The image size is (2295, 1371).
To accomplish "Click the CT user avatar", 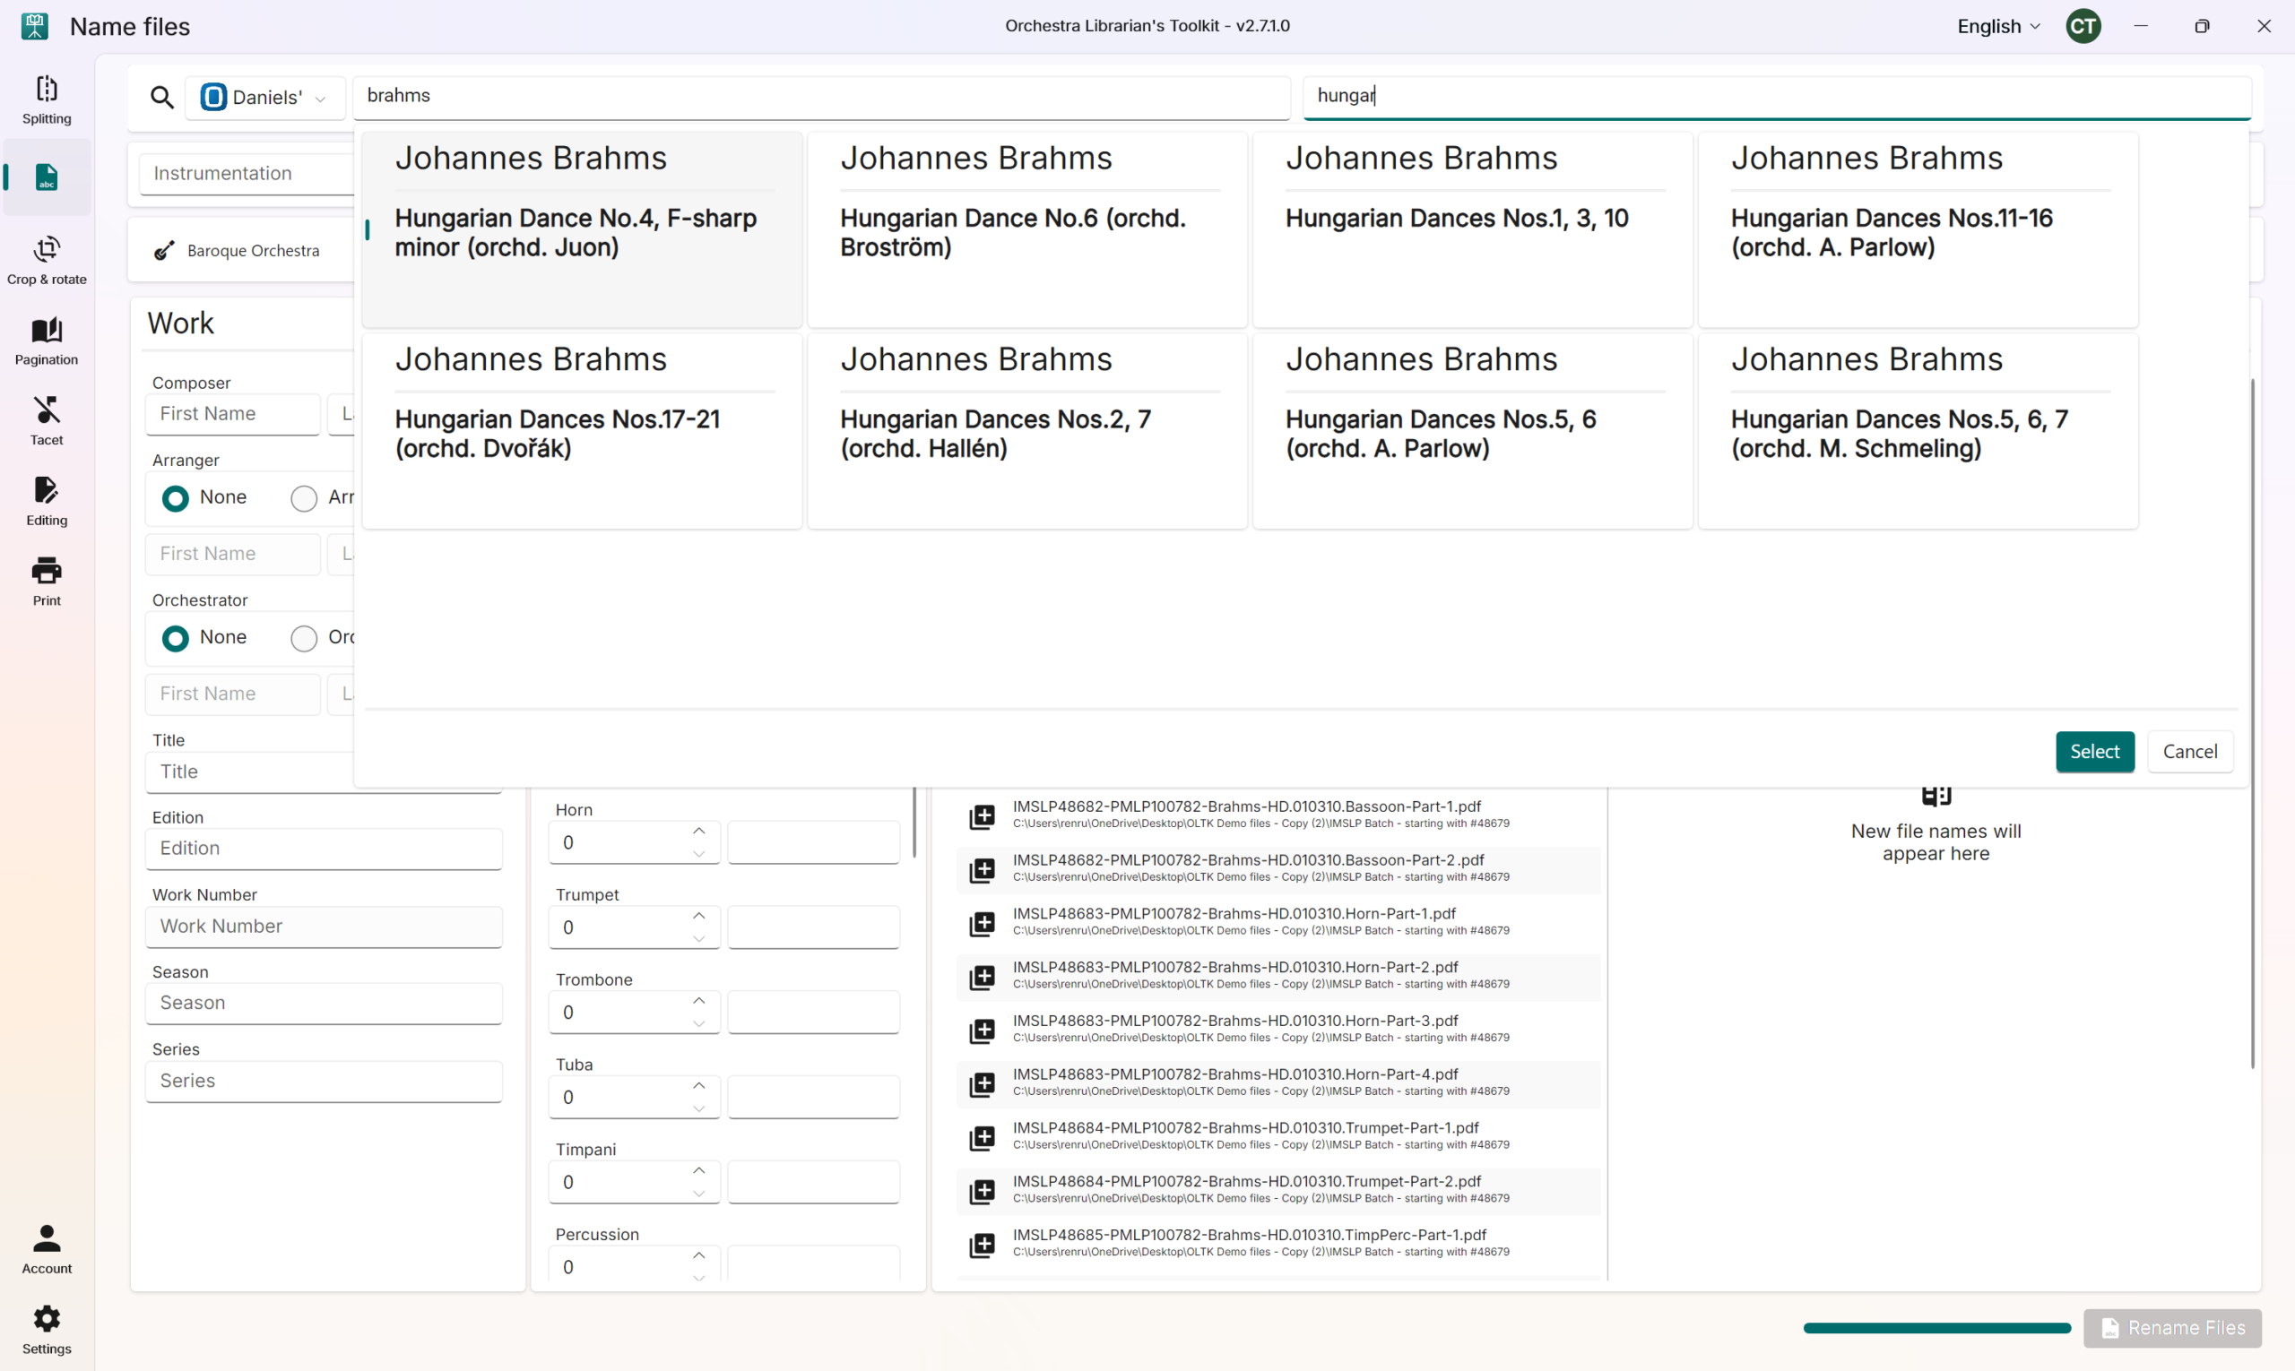I will [2083, 26].
